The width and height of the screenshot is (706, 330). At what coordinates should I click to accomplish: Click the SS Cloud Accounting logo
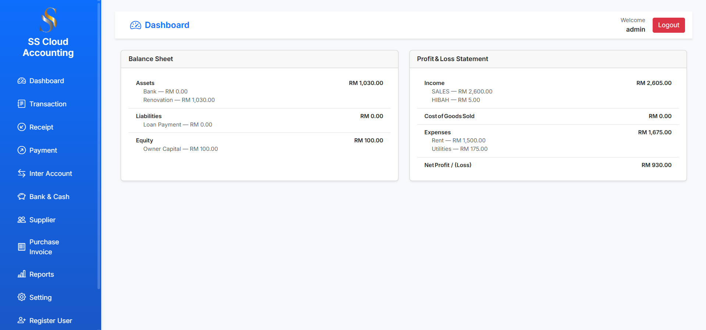[x=48, y=20]
